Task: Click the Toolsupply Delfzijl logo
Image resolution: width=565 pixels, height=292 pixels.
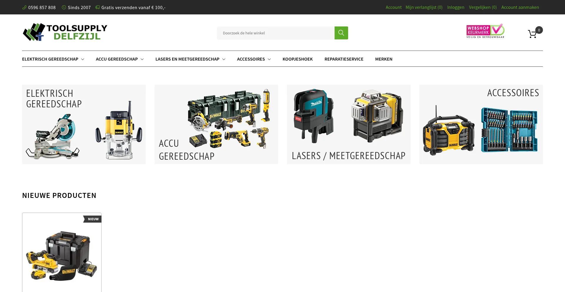Action: (65, 32)
